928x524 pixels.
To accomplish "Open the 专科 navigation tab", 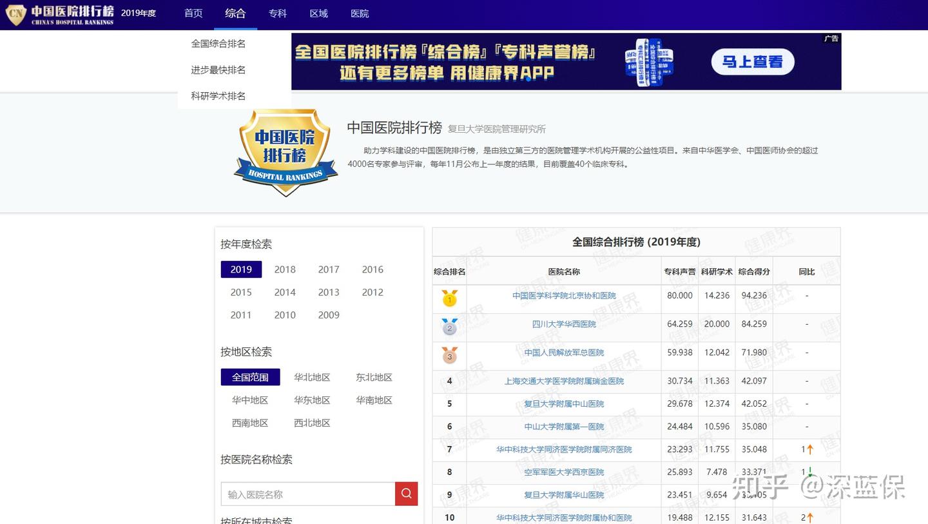I will click(x=278, y=14).
